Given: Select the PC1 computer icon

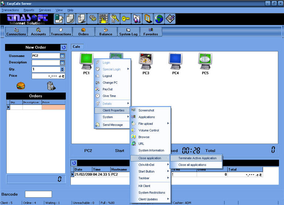Looking at the screenshot, I should click(87, 62).
